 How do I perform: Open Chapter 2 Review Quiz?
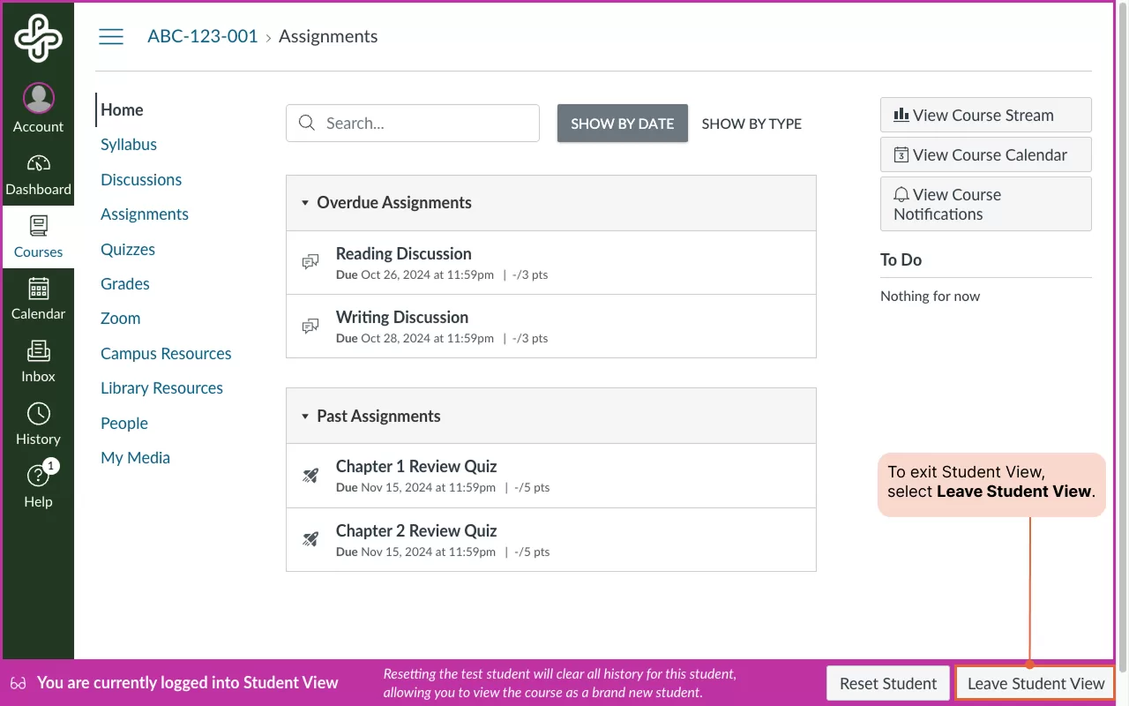click(416, 530)
